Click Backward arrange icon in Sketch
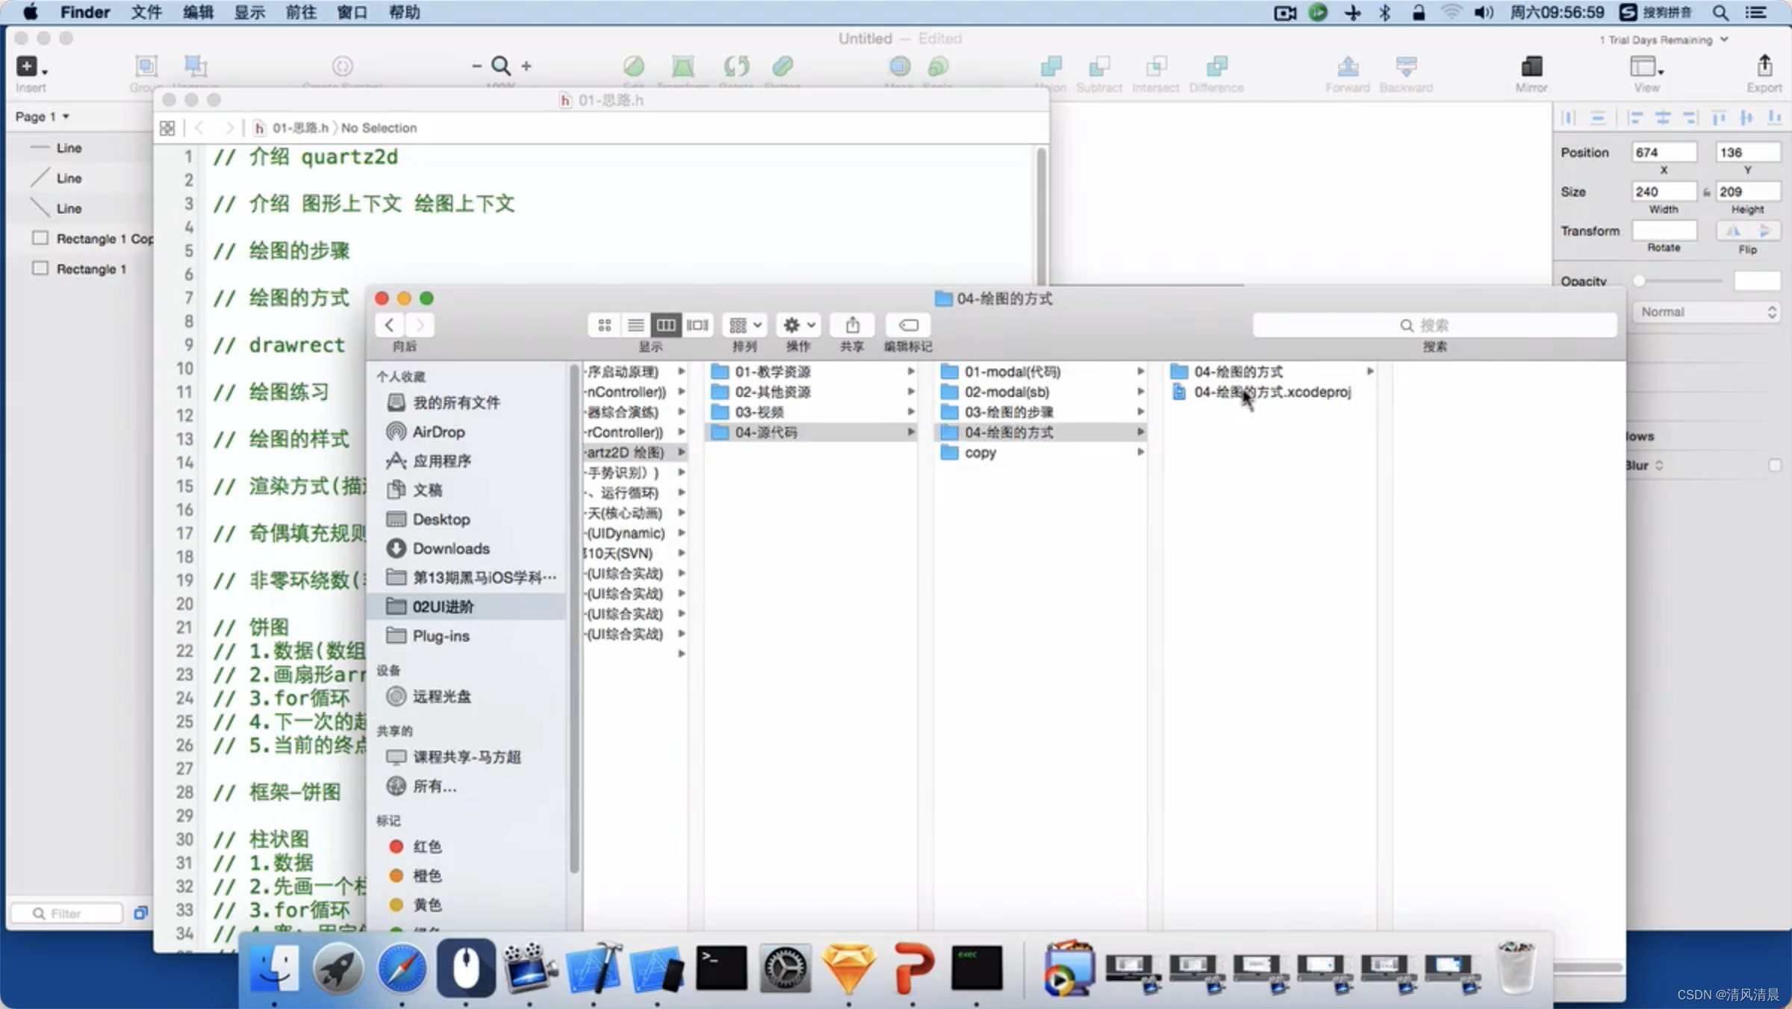Image resolution: width=1792 pixels, height=1009 pixels. (x=1406, y=66)
